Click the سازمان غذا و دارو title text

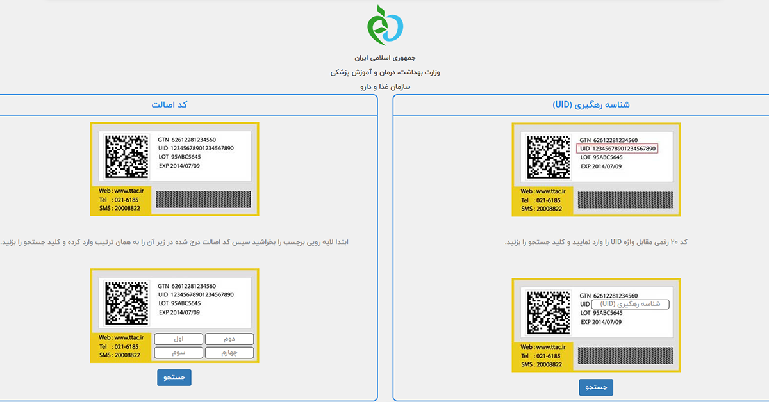click(385, 86)
